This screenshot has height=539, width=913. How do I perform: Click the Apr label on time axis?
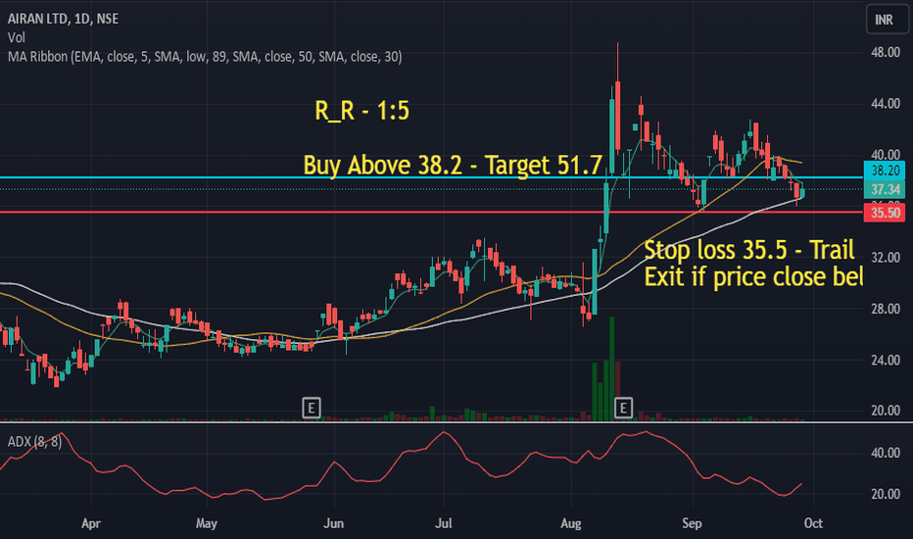pos(91,523)
